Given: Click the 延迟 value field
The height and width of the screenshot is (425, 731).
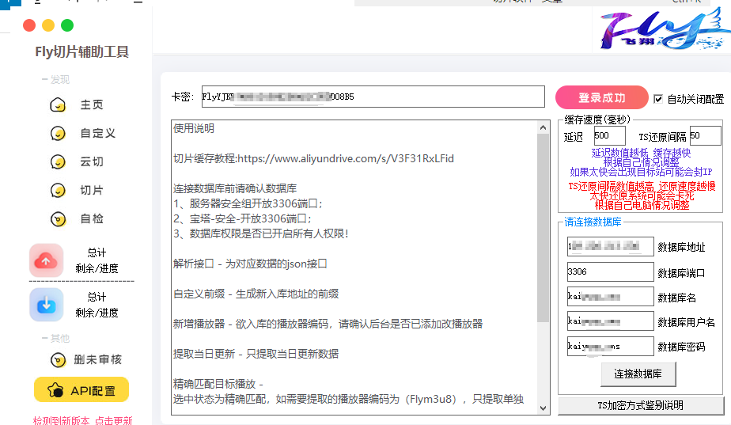Looking at the screenshot, I should click(609, 136).
